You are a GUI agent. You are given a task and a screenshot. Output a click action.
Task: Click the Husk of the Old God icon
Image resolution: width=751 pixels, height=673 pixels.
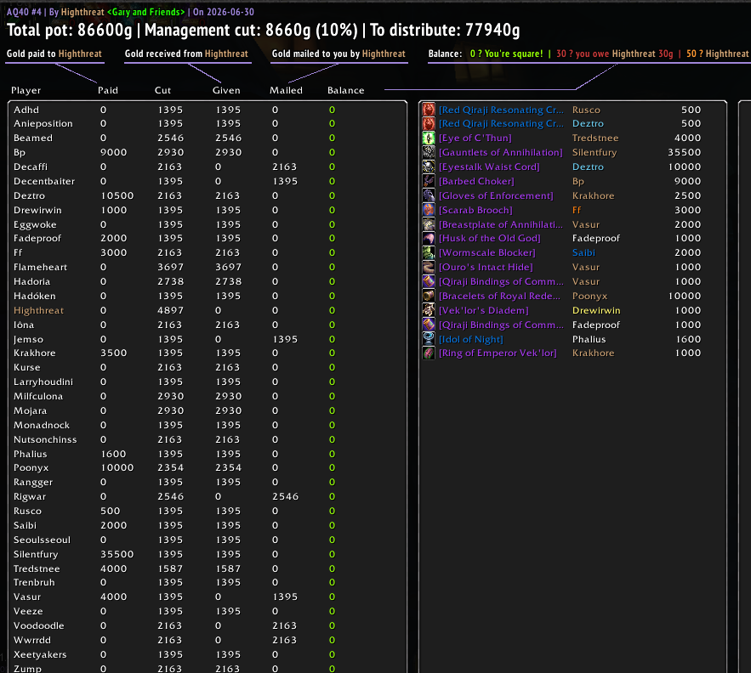click(x=429, y=238)
